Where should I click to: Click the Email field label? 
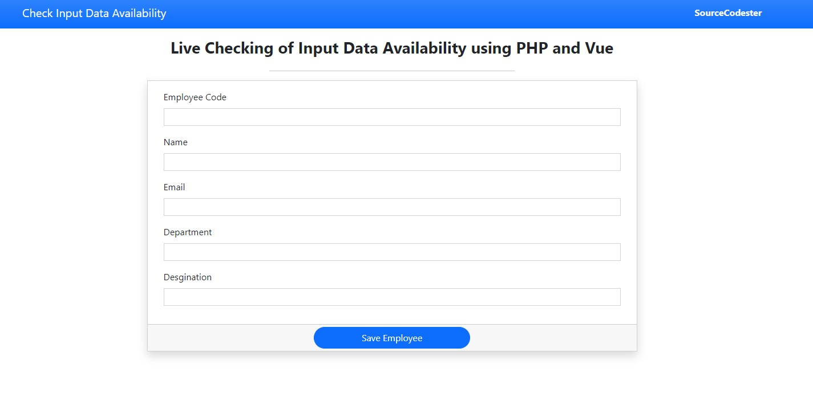tap(174, 187)
